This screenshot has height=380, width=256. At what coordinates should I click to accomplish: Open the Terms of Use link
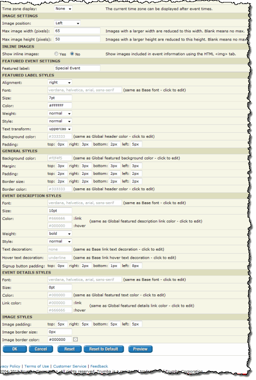[37, 366]
